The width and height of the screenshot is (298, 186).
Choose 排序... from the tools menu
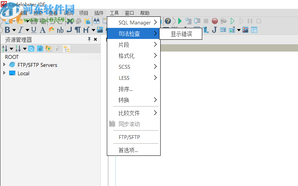pyautogui.click(x=134, y=89)
